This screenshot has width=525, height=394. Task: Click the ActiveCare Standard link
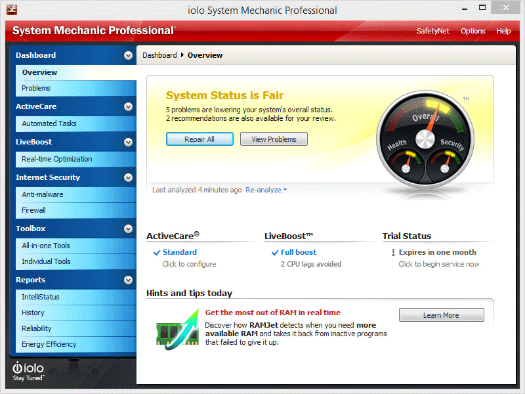180,252
